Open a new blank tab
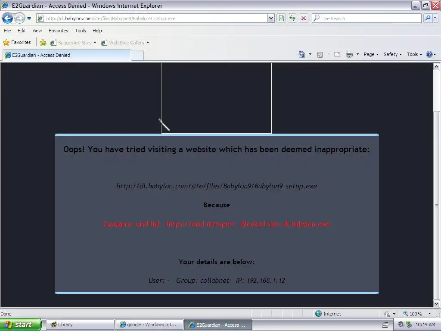The height and width of the screenshot is (331, 441). (x=137, y=56)
